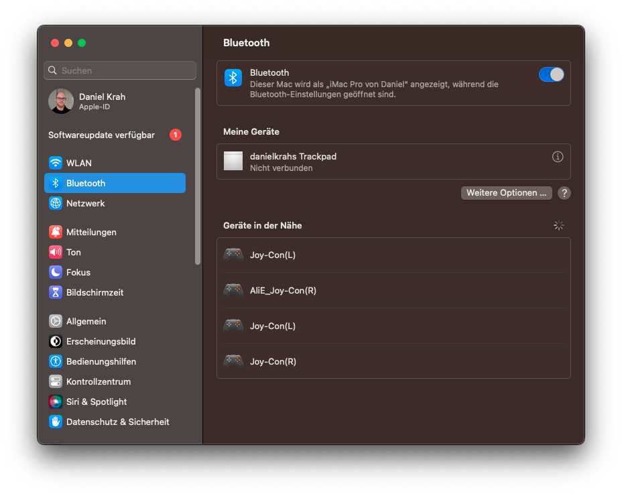Image resolution: width=622 pixels, height=494 pixels.
Task: Click the Mitteilungen bell icon
Action: point(56,232)
